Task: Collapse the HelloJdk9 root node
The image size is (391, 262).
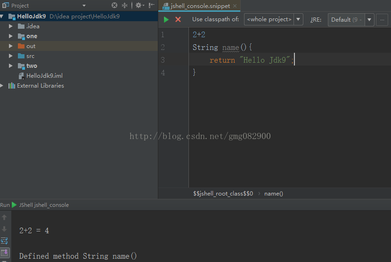Action: 2,16
